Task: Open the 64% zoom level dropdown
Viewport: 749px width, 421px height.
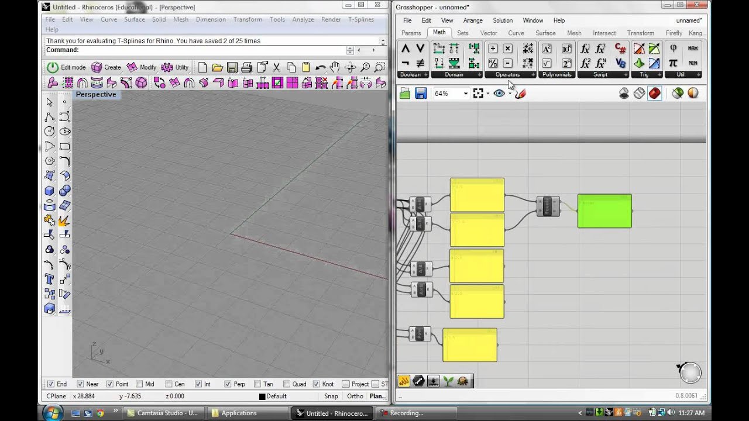Action: pyautogui.click(x=466, y=94)
